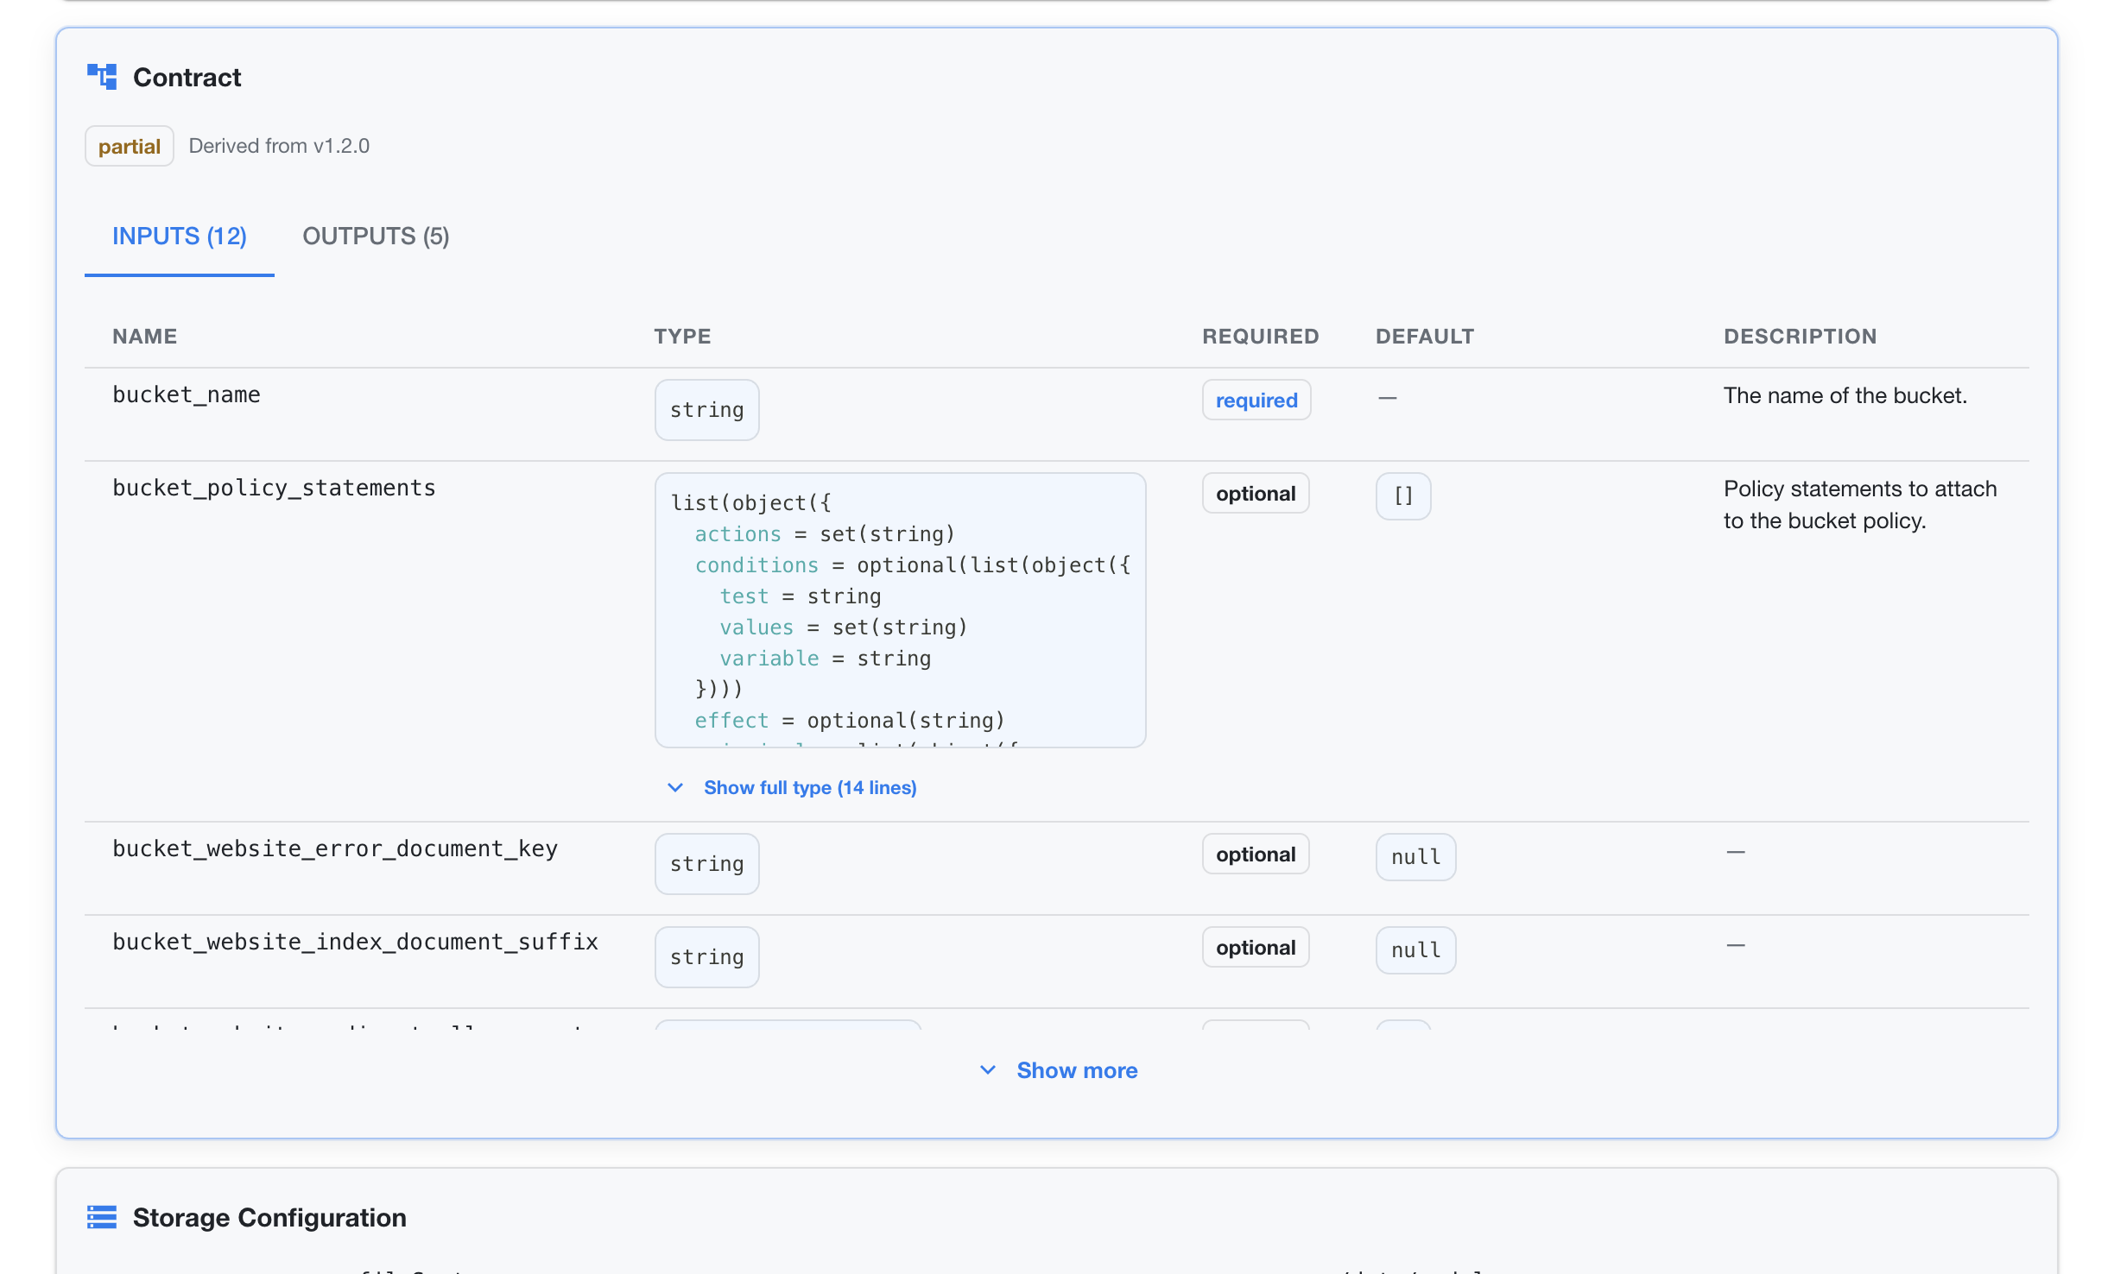Select the bucket_policy_statements name cell

point(274,489)
